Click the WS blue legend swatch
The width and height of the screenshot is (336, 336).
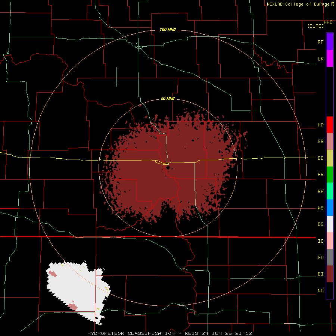click(x=330, y=208)
